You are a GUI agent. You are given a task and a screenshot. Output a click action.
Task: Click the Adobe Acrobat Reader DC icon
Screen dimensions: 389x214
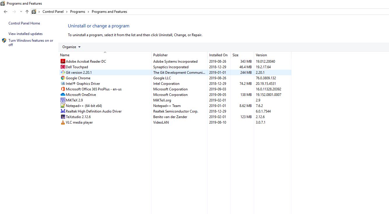(63, 61)
